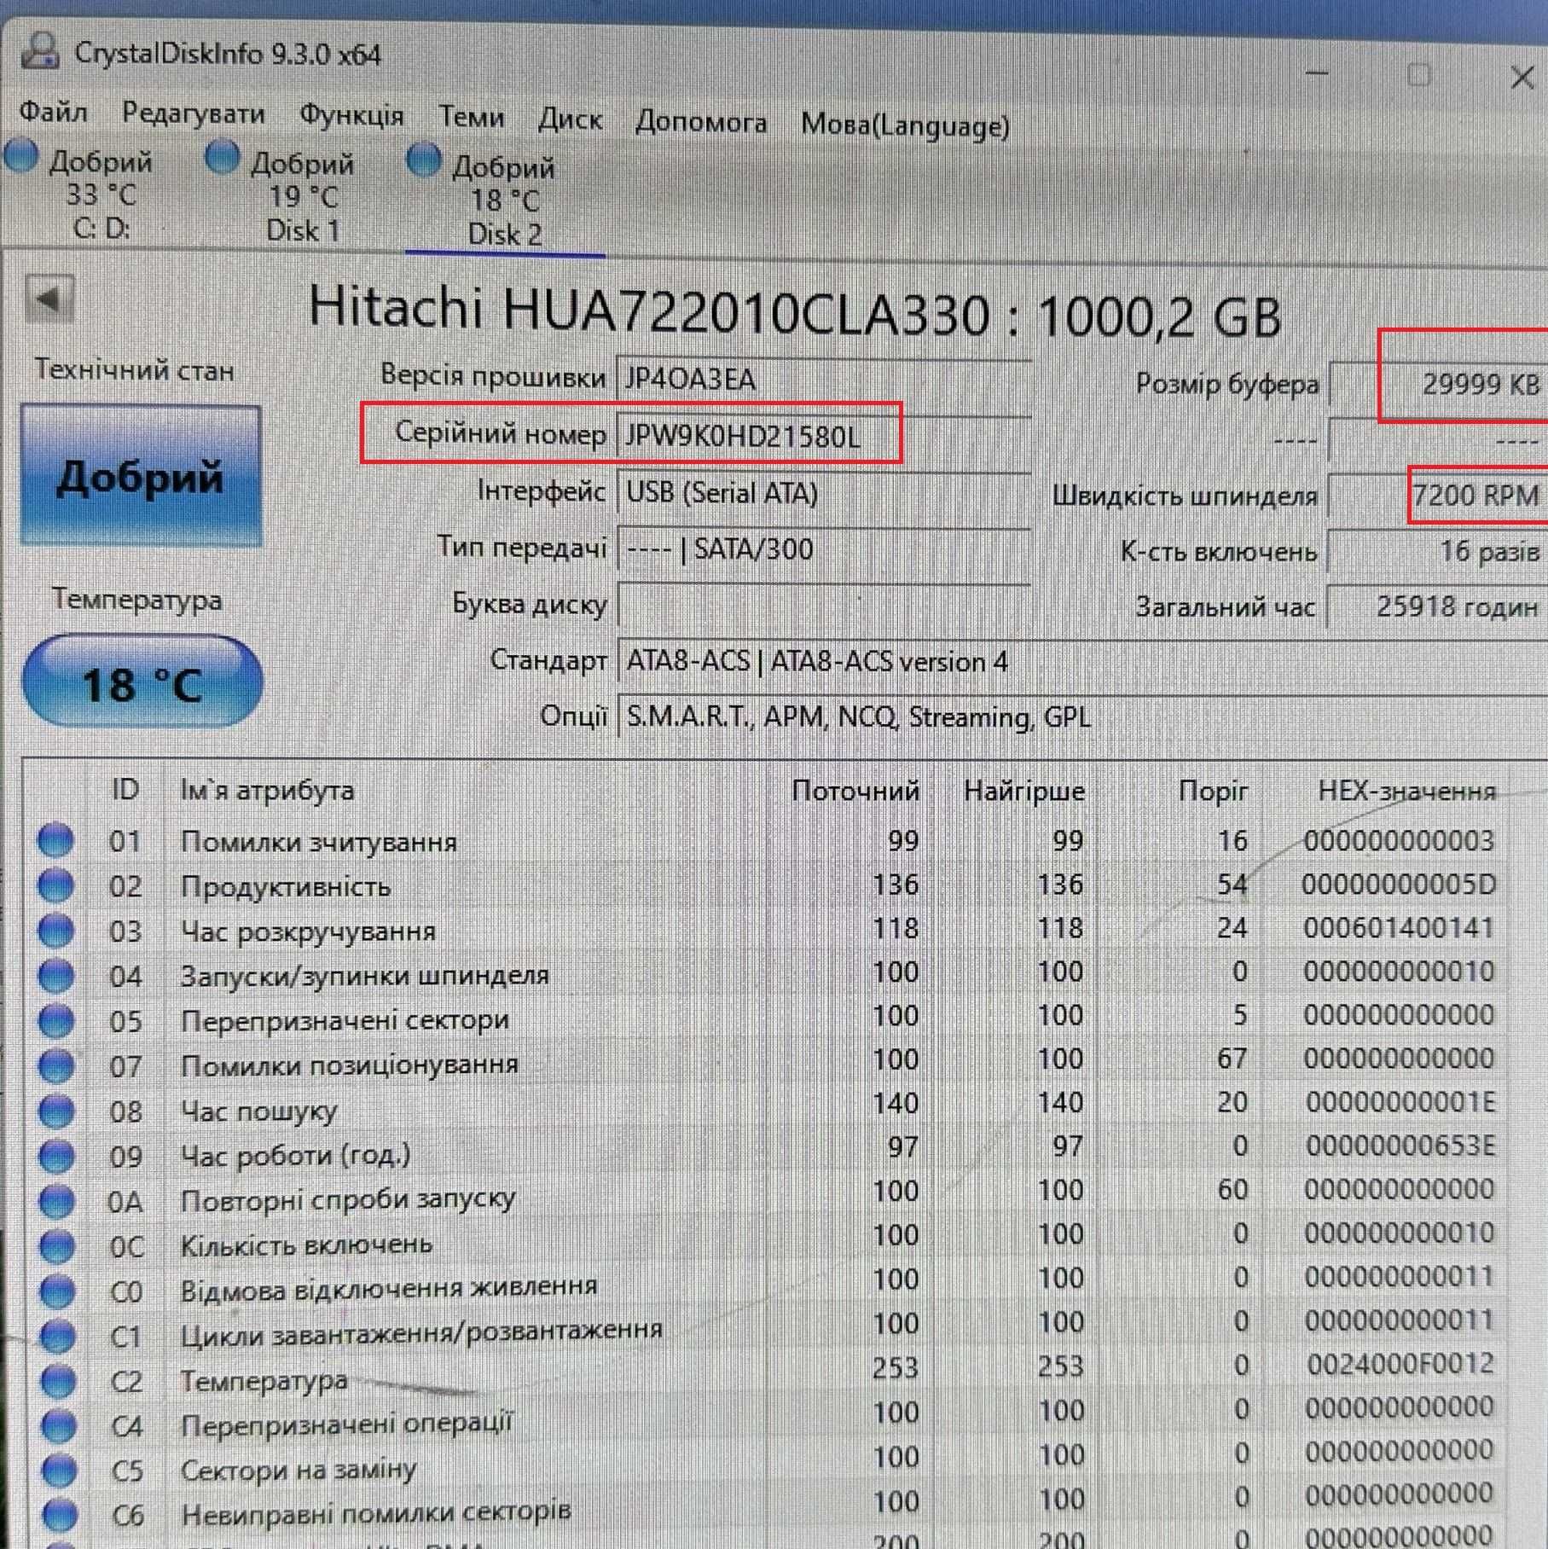The image size is (1548, 1549).
Task: Click status icon for 09 Час роботи
Action: tap(57, 1156)
